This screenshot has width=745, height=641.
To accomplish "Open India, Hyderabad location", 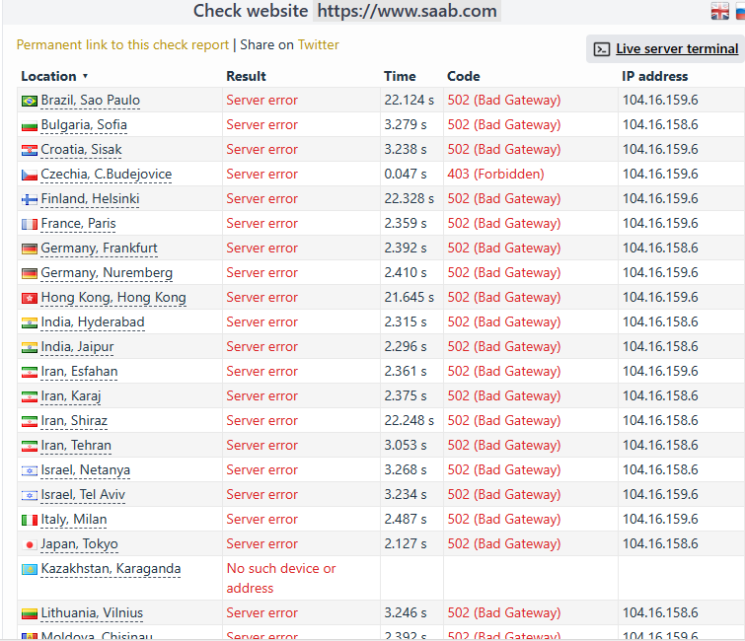I will click(93, 322).
